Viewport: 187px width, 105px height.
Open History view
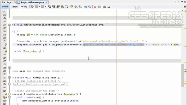pos(24,7)
